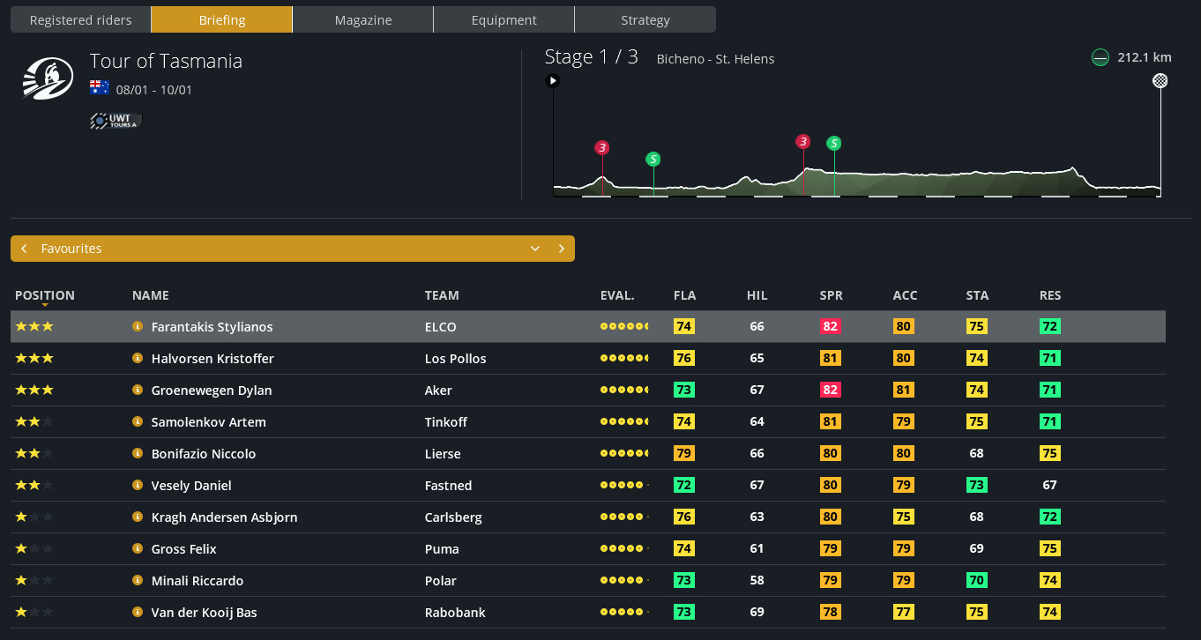The height and width of the screenshot is (640, 1201).
Task: Click the Australian flag icon
Action: coord(99,89)
